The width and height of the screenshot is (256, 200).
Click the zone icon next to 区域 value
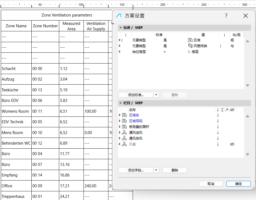point(190,40)
